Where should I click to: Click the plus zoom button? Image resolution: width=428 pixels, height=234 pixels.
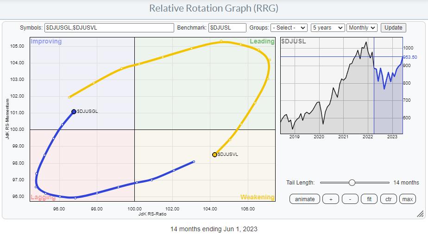[330, 199]
